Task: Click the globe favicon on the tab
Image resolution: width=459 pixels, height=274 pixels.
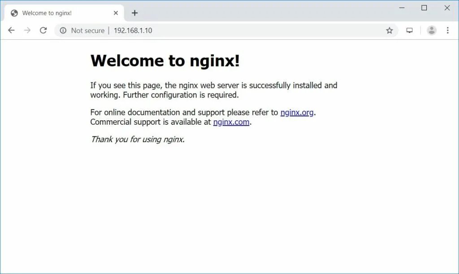Action: [x=14, y=13]
